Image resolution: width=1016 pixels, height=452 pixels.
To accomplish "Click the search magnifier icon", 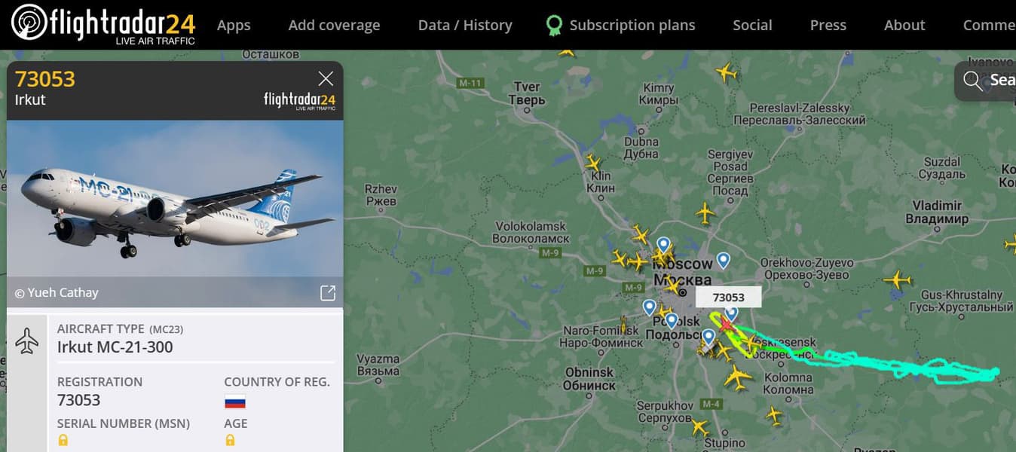I will 972,81.
